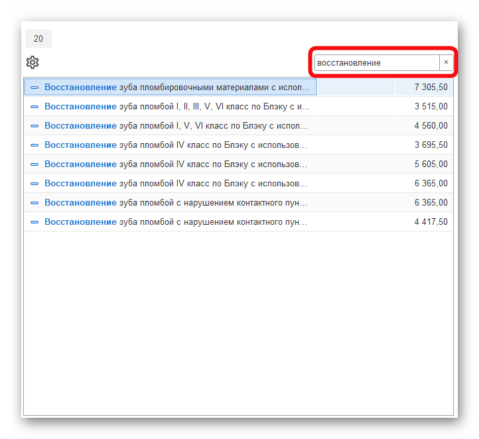Screen dimensions: 479x439
Task: Clear the search with the × button
Action: pos(446,62)
